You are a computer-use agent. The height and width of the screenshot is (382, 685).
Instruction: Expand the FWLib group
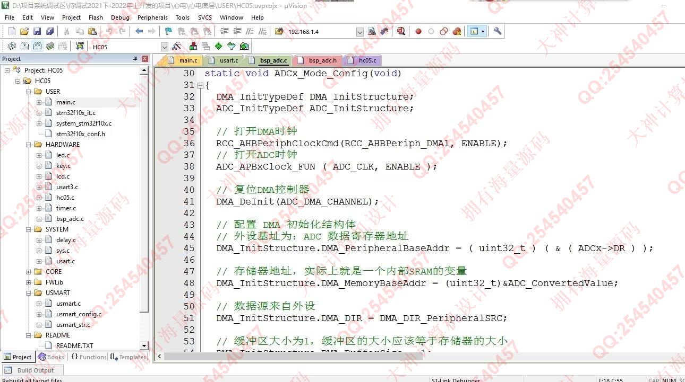[29, 282]
